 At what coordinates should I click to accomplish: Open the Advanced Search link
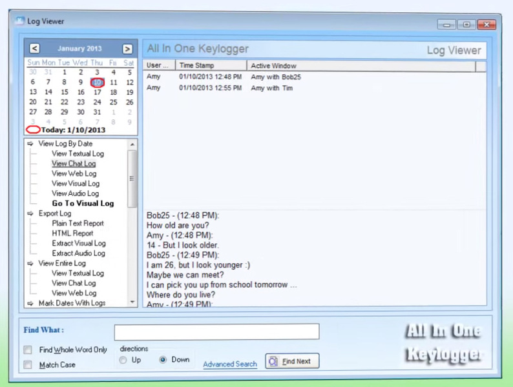tap(229, 364)
